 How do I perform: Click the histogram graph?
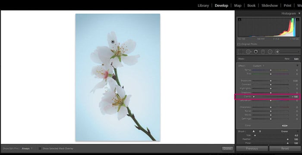(268, 27)
